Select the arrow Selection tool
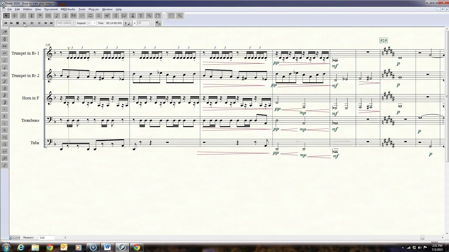The image size is (449, 252). pyautogui.click(x=6, y=15)
